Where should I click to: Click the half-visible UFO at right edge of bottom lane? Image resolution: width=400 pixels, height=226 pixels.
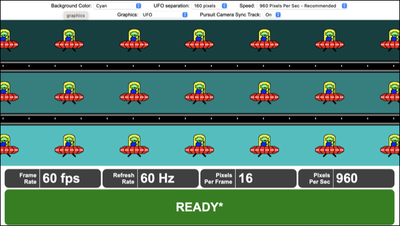pyautogui.click(x=390, y=146)
